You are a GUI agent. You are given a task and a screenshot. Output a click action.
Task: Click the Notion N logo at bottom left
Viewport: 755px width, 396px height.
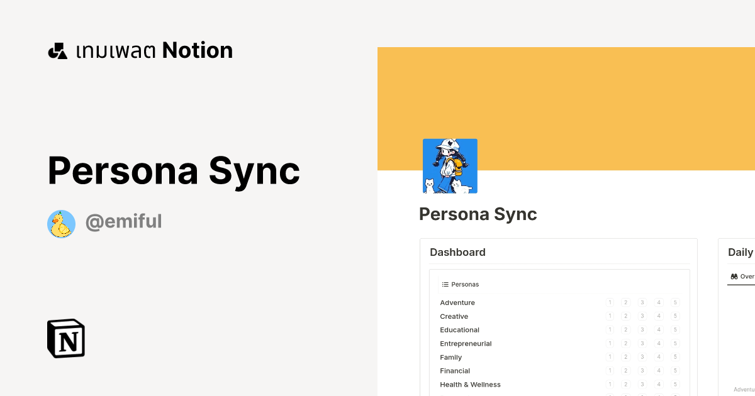[x=65, y=338]
